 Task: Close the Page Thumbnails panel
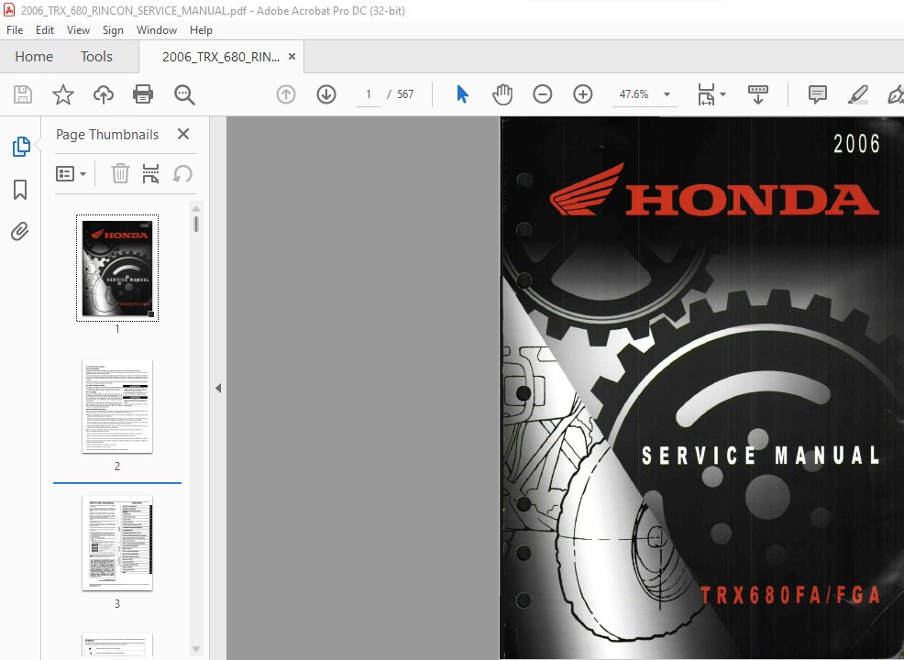183,134
